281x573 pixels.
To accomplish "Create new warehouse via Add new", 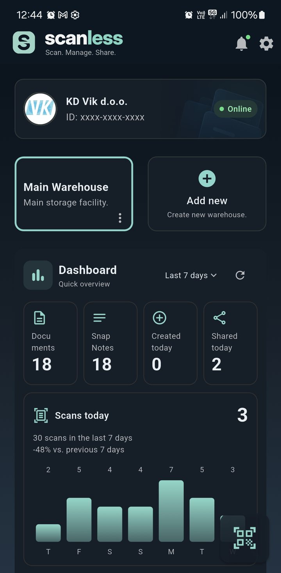I will pos(207,194).
